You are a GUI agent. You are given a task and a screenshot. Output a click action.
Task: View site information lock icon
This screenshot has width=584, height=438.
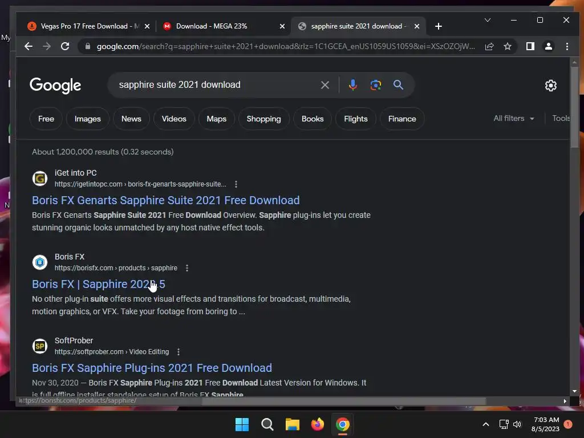[88, 46]
